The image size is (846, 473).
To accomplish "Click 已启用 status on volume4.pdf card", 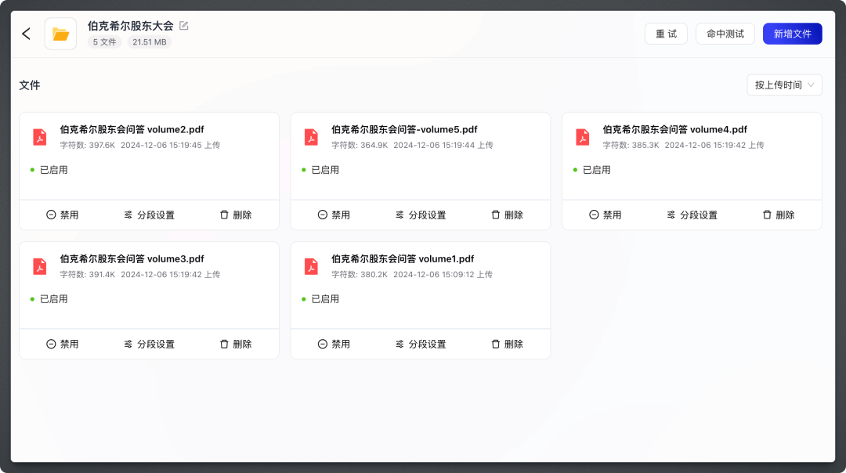I will (x=592, y=170).
